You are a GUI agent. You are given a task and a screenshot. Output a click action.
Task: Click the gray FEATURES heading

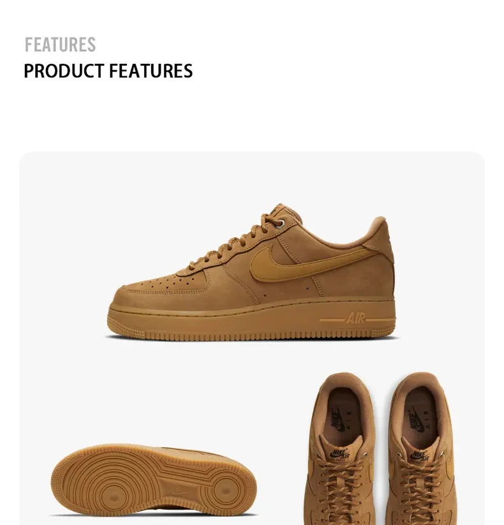pos(60,45)
